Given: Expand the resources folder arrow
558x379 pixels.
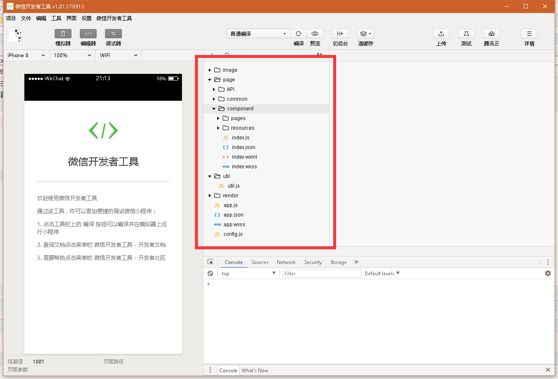Looking at the screenshot, I should click(218, 128).
